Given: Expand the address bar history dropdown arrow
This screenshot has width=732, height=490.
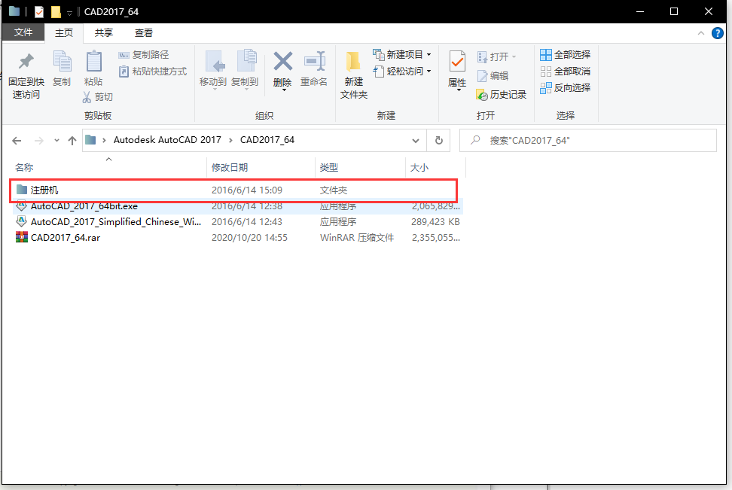Looking at the screenshot, I should coord(416,140).
